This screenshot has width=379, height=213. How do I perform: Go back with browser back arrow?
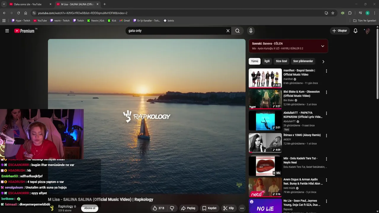4,13
